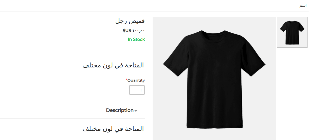
Task: Toggle the Description heading text
Action: pos(119,110)
